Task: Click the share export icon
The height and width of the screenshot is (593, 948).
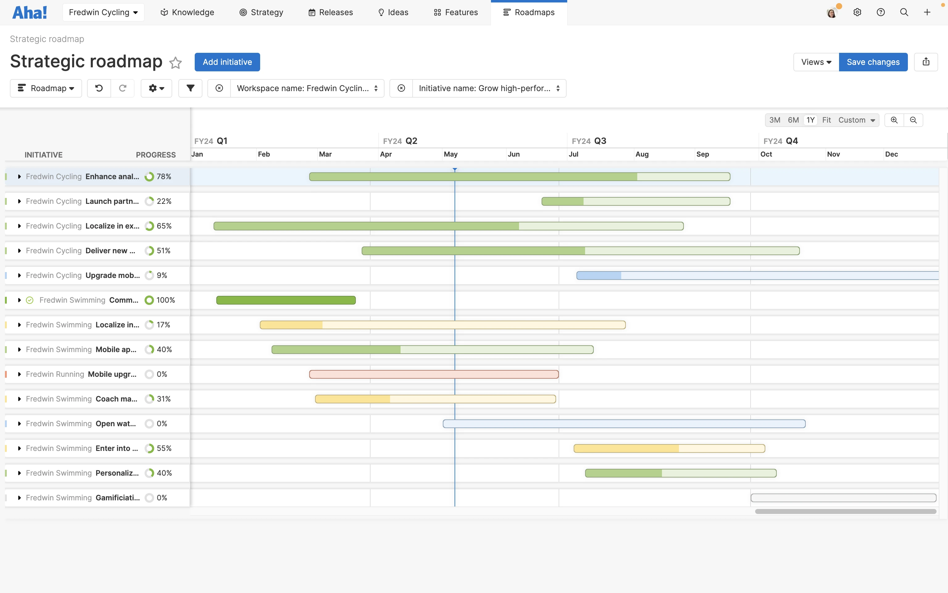Action: (x=926, y=62)
